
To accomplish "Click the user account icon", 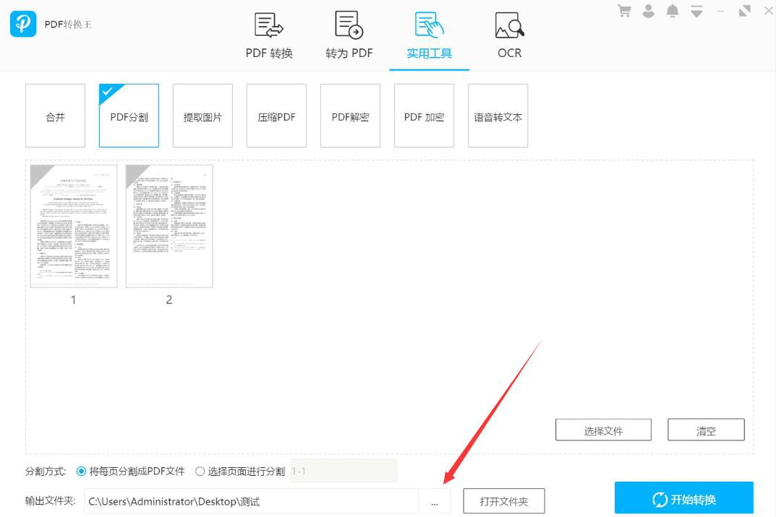I will point(648,11).
